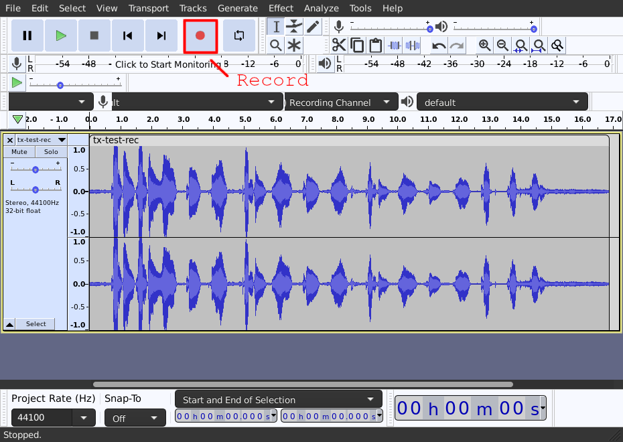Select the Zoom (magnifier) tool
The image size is (623, 442).
pyautogui.click(x=276, y=46)
